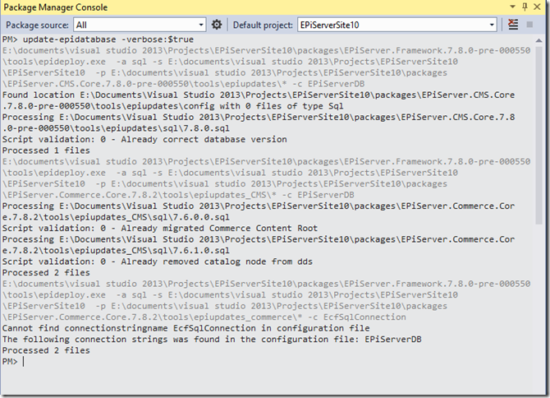Image resolution: width=550 pixels, height=398 pixels.
Task: Click 'Already correct database version' output line
Action: pos(144,139)
